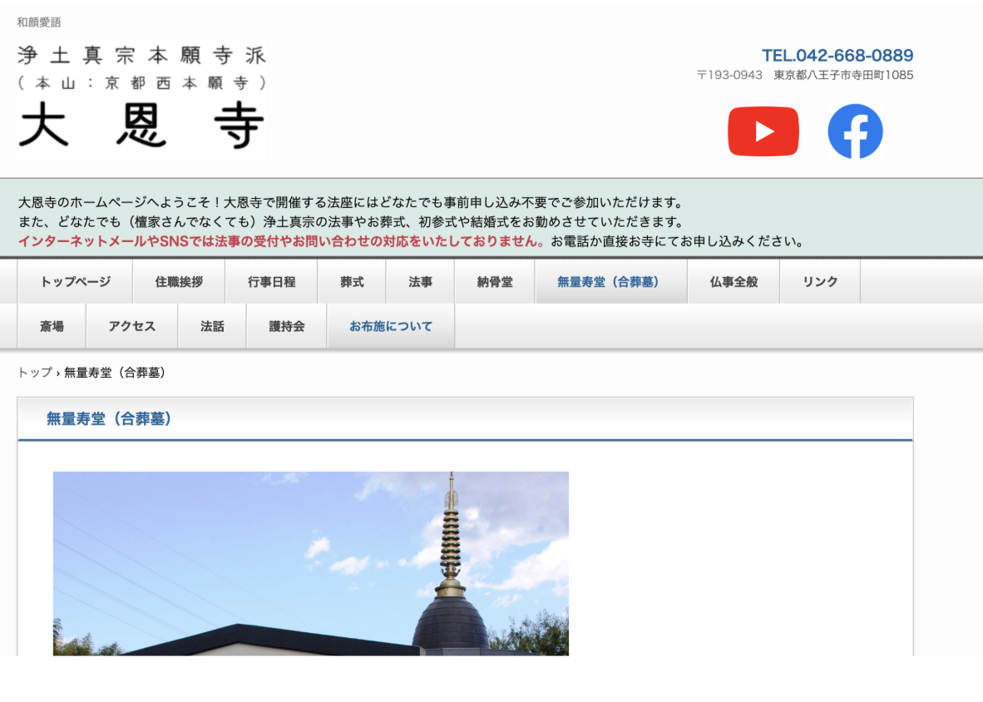
Task: Select 護持会 navigation item
Action: 287,327
